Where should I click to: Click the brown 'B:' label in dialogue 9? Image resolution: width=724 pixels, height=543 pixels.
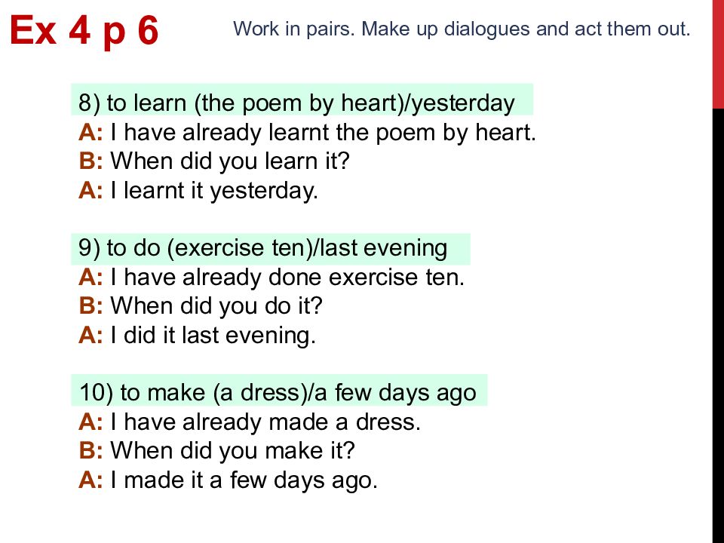pos(90,306)
